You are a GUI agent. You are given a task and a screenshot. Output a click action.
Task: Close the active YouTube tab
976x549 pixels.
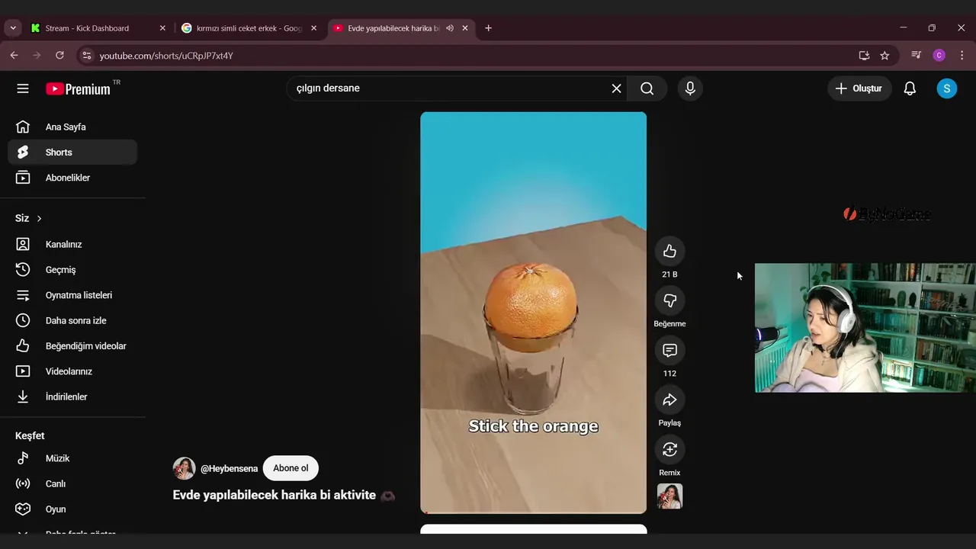coord(465,28)
